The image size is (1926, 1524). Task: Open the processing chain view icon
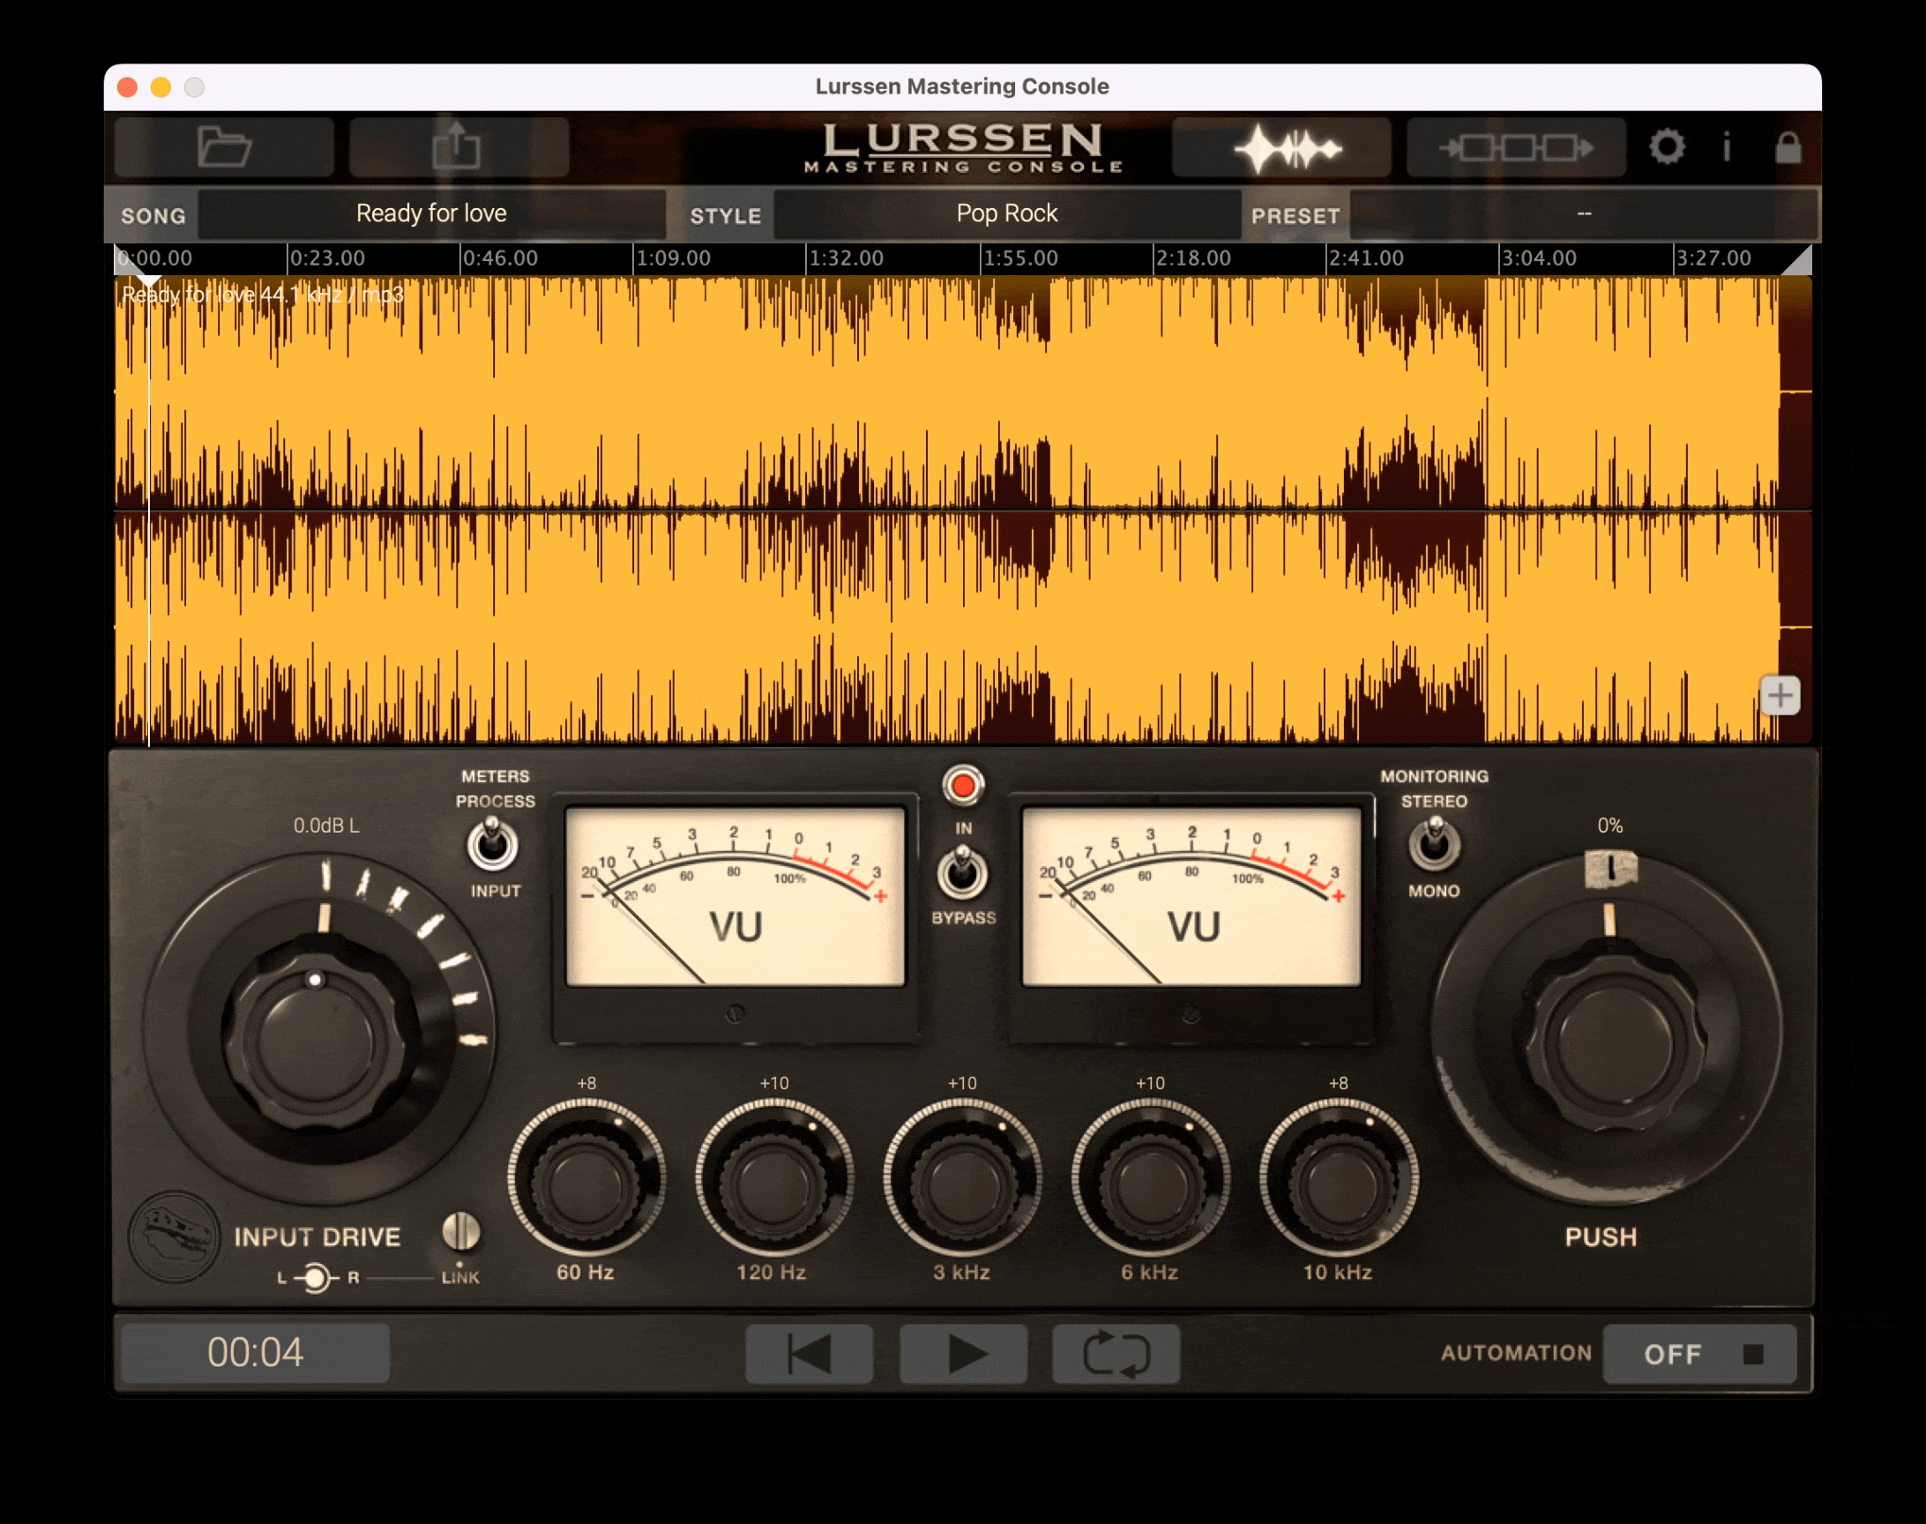pyautogui.click(x=1516, y=147)
